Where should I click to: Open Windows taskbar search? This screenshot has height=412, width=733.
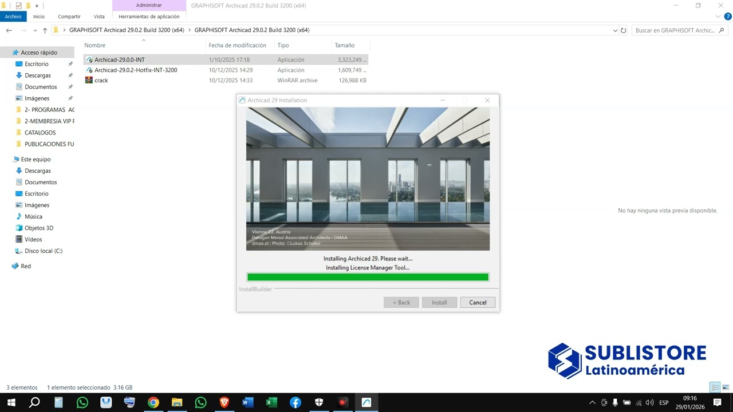click(34, 402)
